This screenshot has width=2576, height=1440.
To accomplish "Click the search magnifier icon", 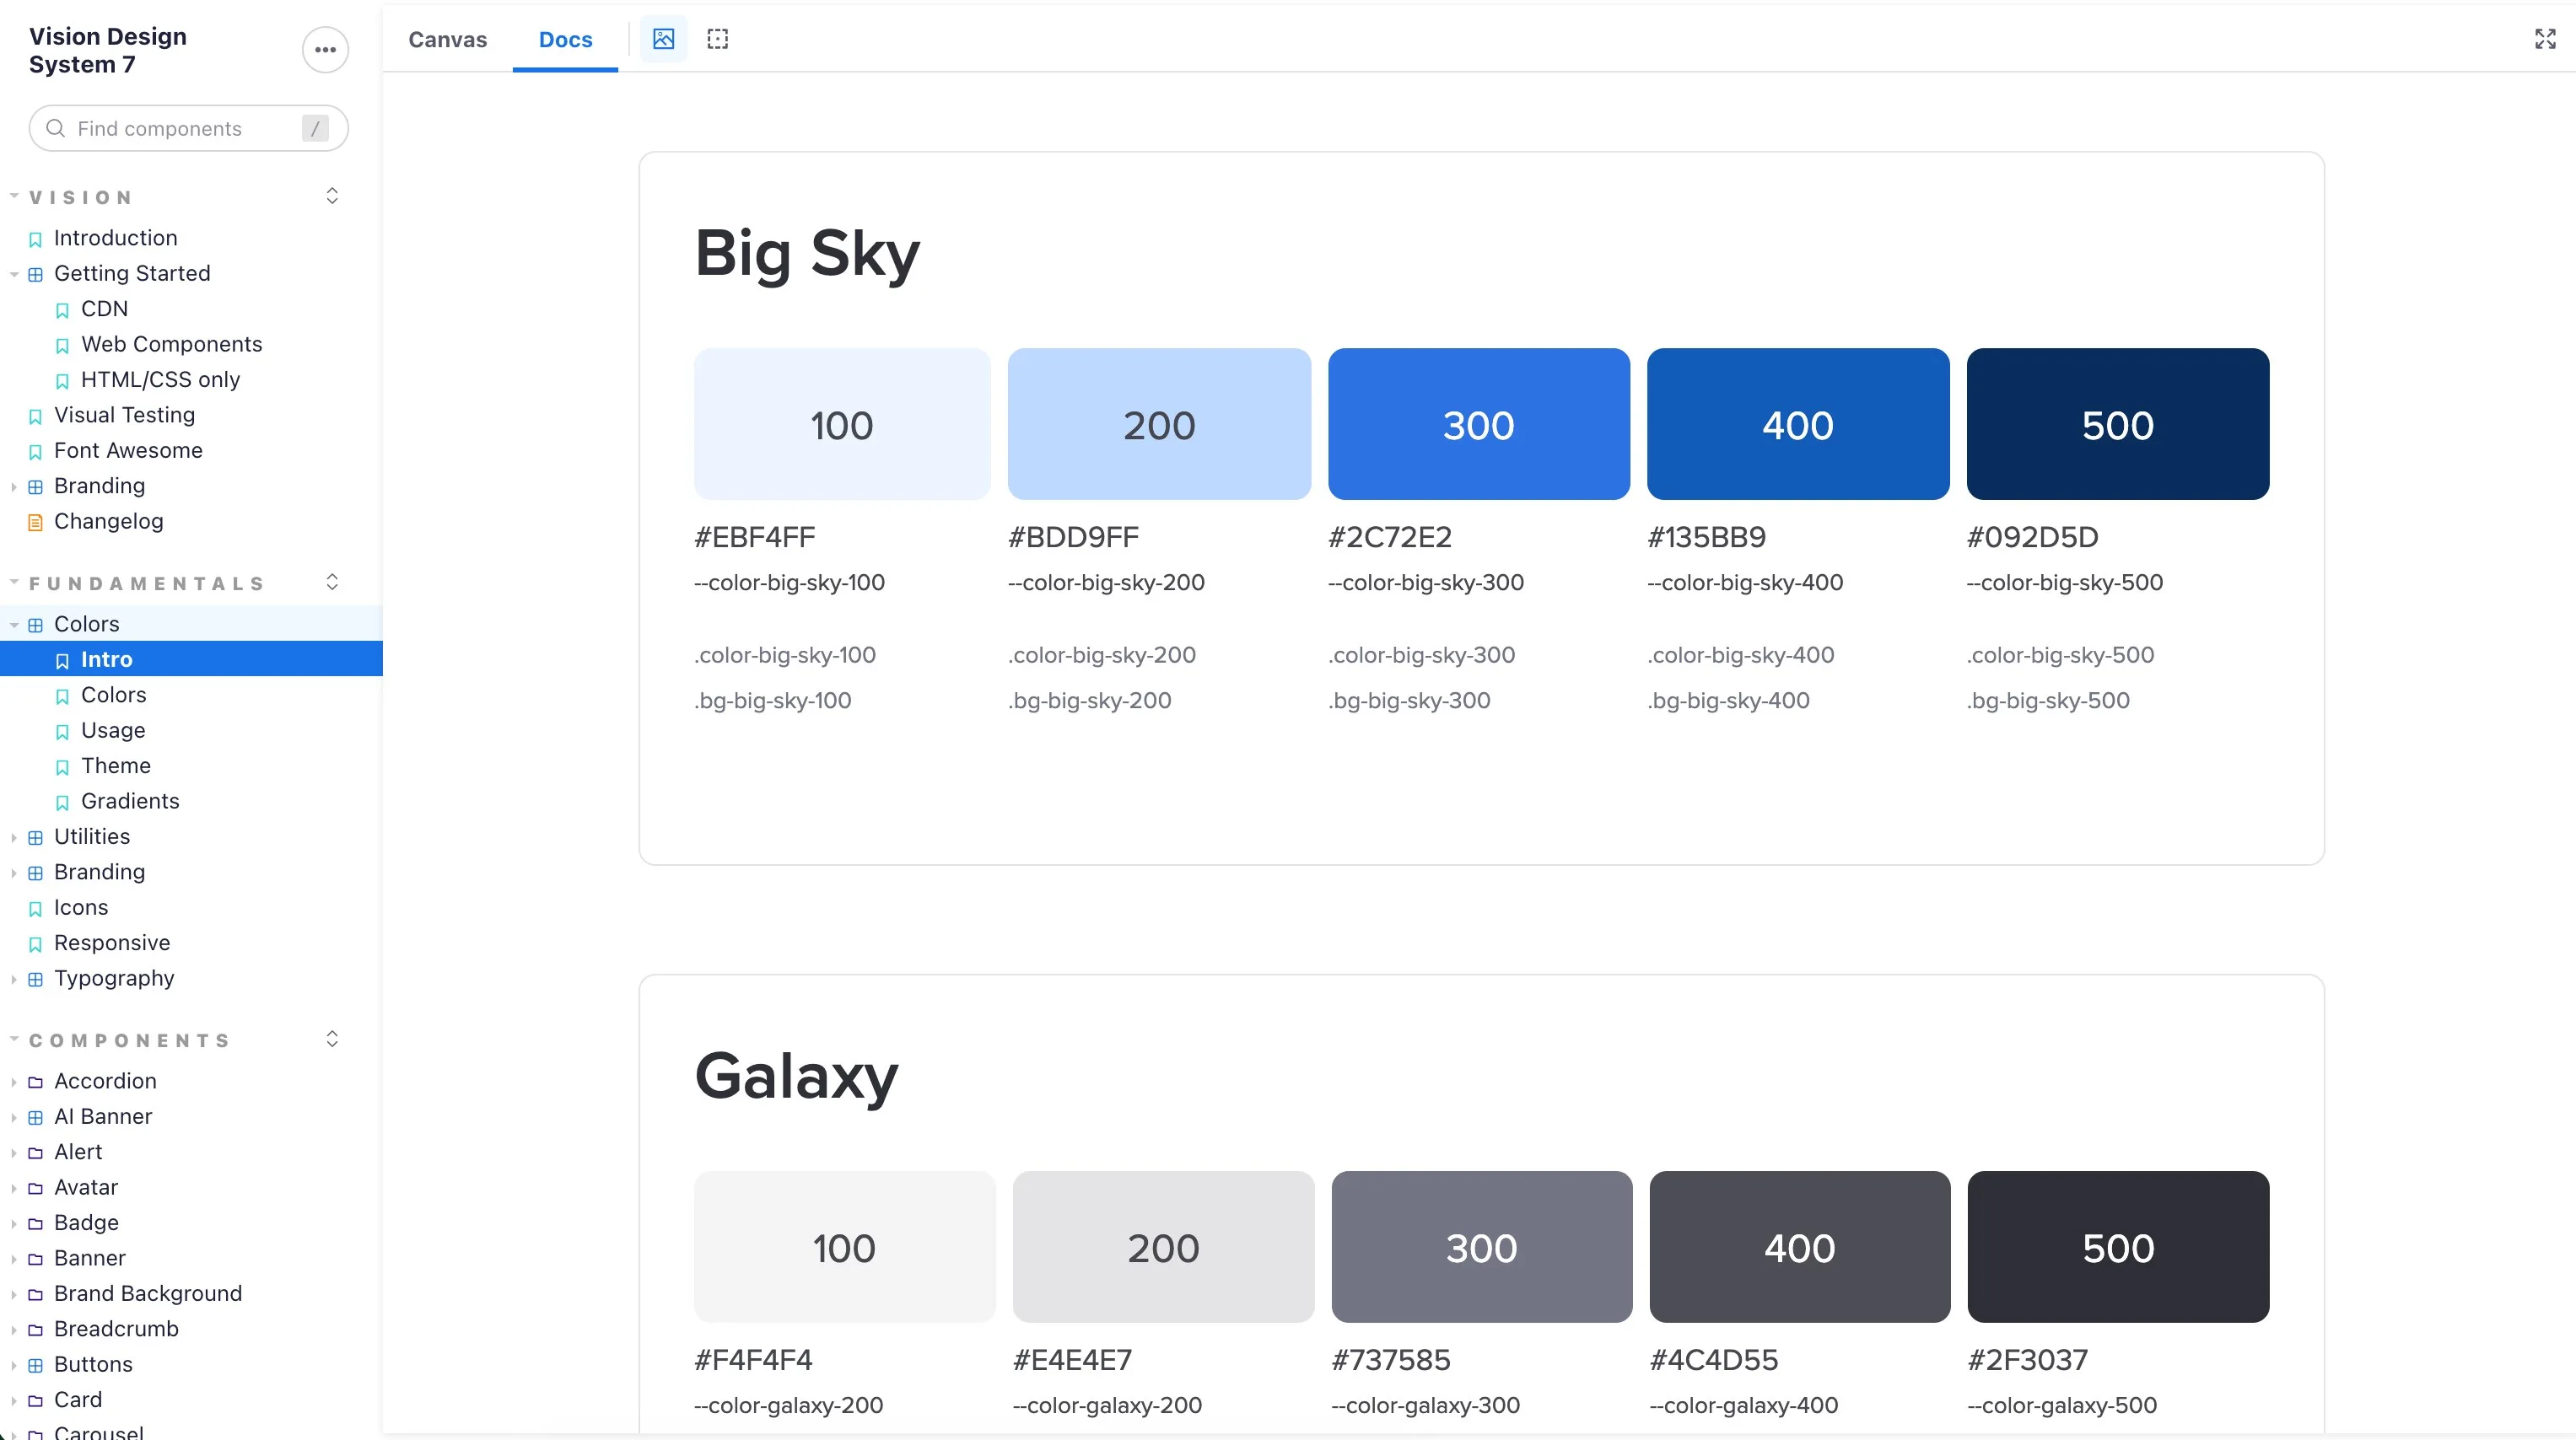I will [x=56, y=128].
